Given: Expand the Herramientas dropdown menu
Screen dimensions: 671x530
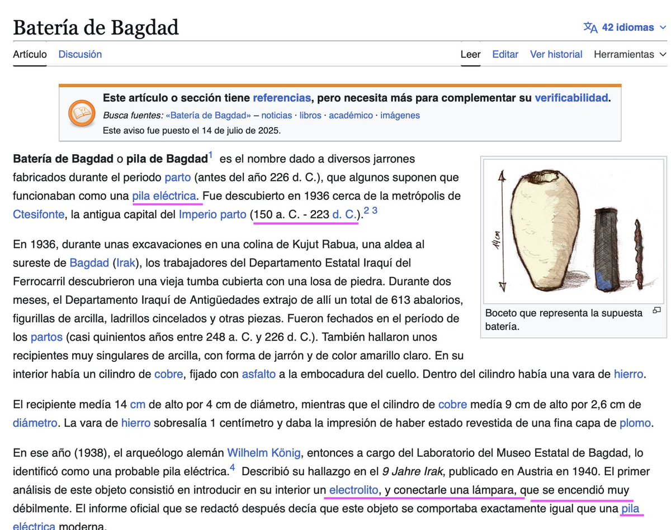Looking at the screenshot, I should [x=630, y=54].
